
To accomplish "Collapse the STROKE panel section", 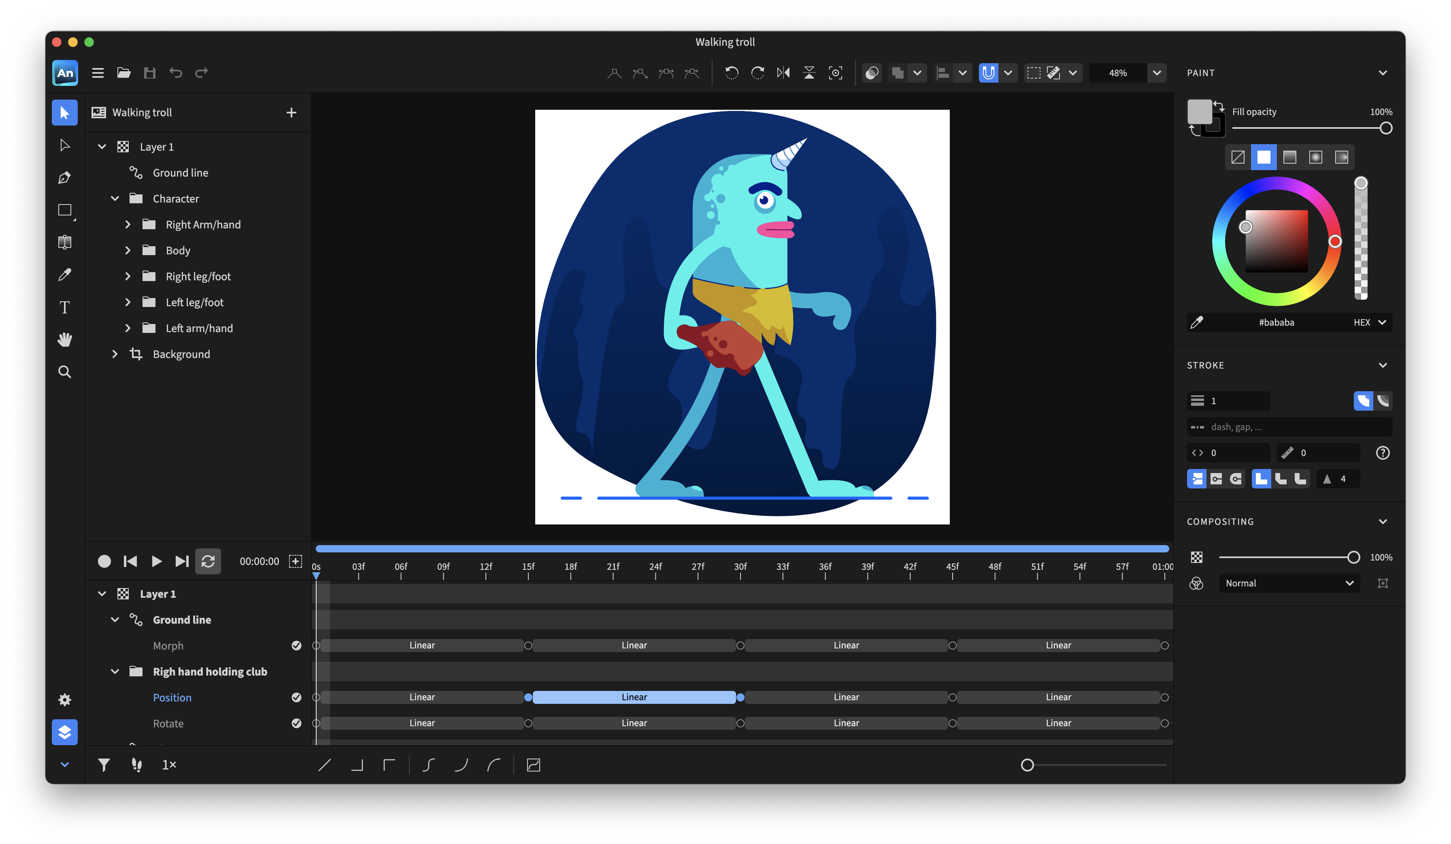I will [1384, 364].
